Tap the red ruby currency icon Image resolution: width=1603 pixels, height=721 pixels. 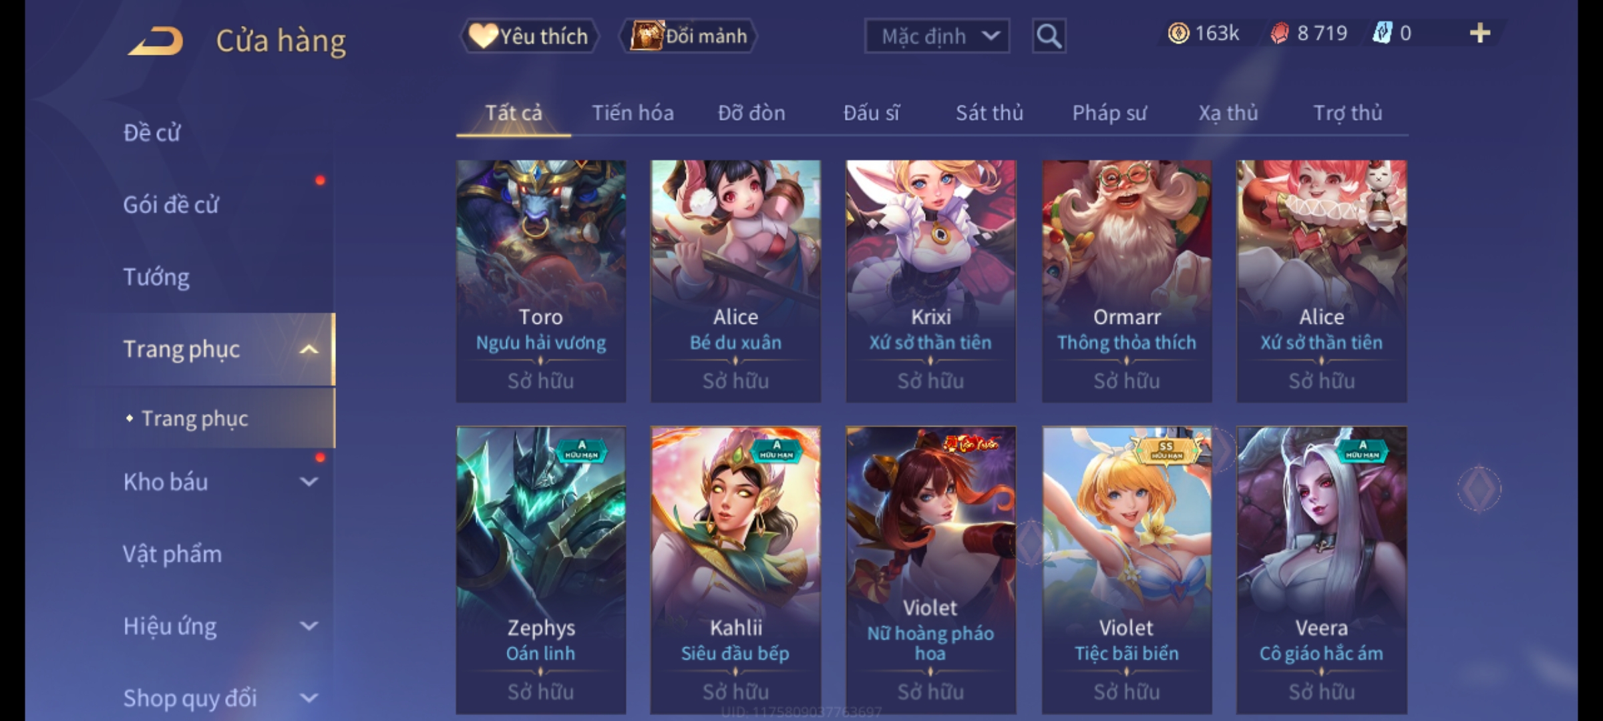click(1279, 33)
